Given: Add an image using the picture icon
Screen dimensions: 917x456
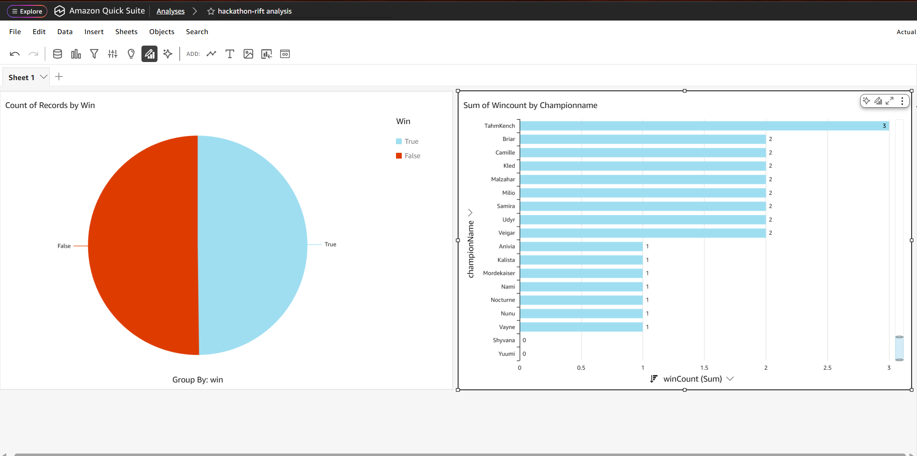Looking at the screenshot, I should click(248, 54).
